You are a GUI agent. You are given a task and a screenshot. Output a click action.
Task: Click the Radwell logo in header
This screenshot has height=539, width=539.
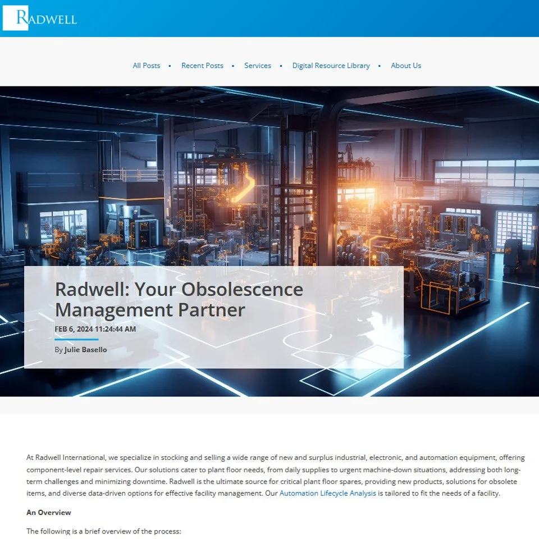coord(40,18)
